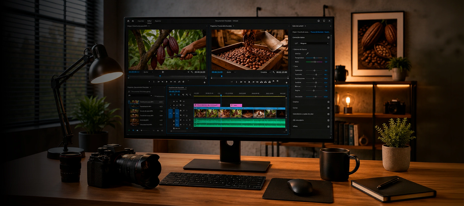The width and height of the screenshot is (464, 206).
Task: Select Cosecha de cacao.MP4 in project bin
Action: [146, 102]
